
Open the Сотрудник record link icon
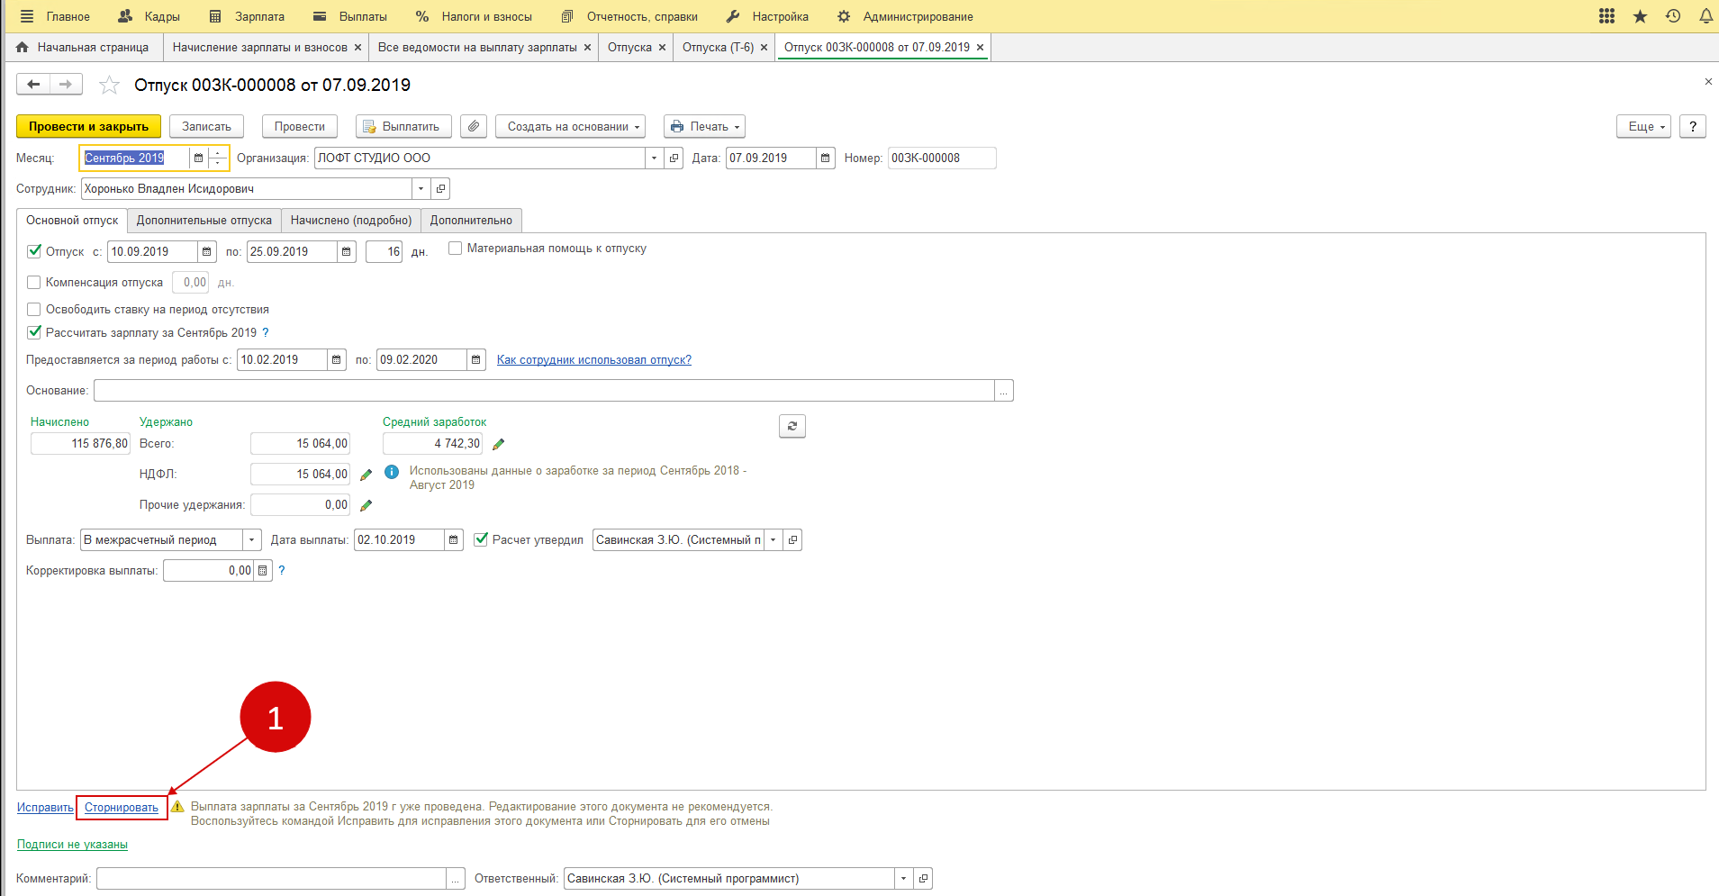440,188
